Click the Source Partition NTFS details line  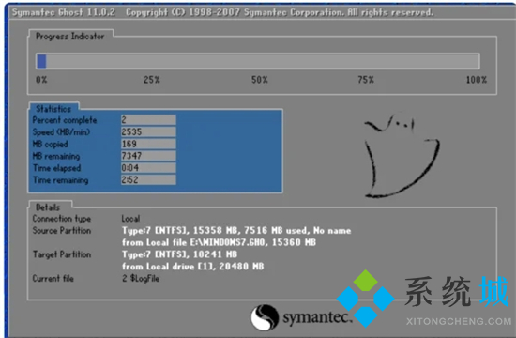(236, 231)
